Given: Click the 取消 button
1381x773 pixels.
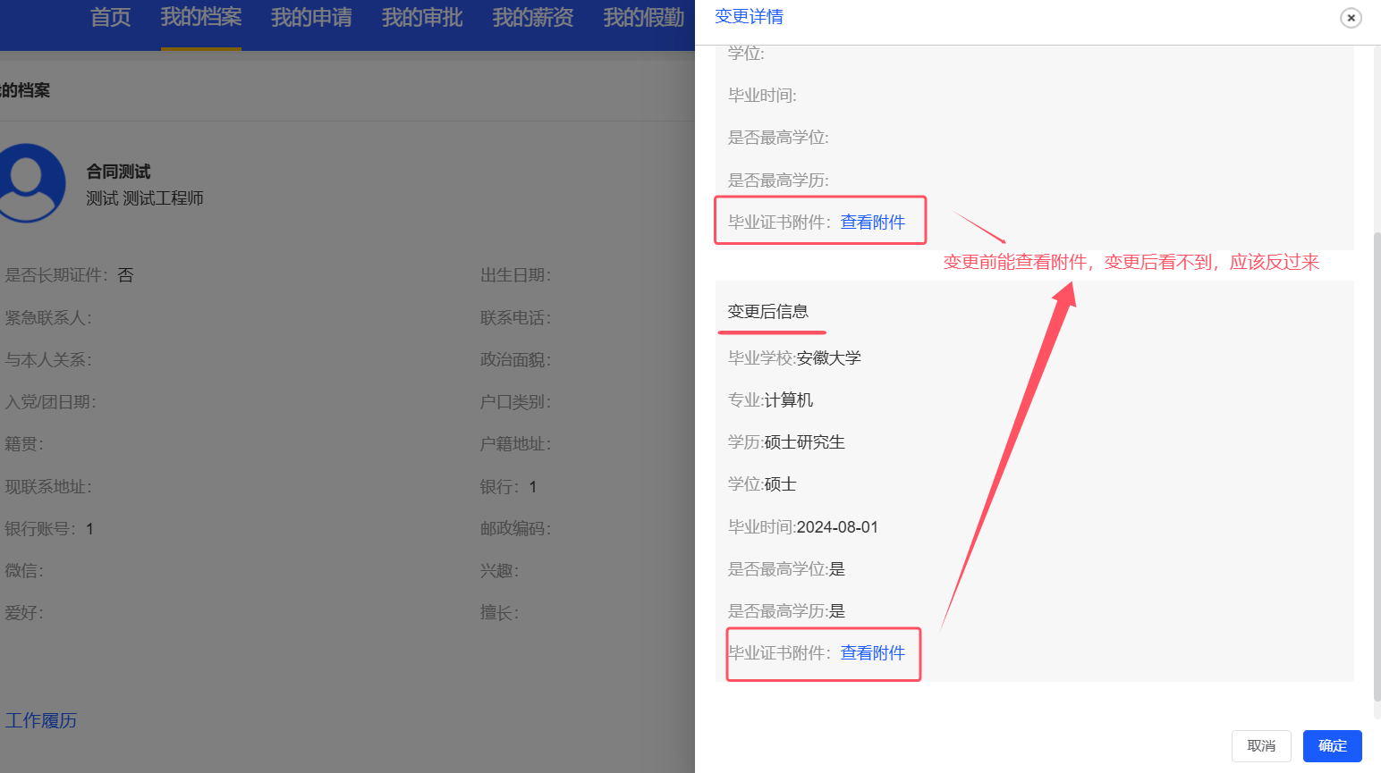Looking at the screenshot, I should coord(1261,746).
